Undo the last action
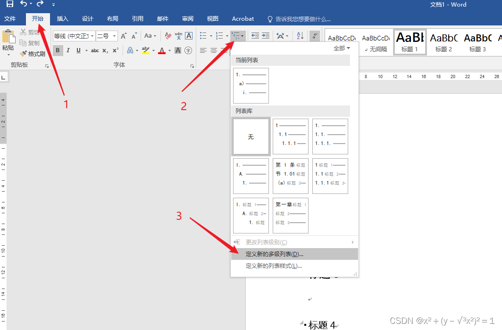The height and width of the screenshot is (330, 502). 24,4
